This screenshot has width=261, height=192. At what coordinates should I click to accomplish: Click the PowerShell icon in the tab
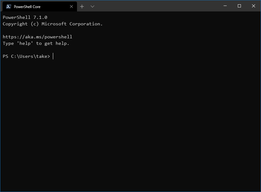9,7
